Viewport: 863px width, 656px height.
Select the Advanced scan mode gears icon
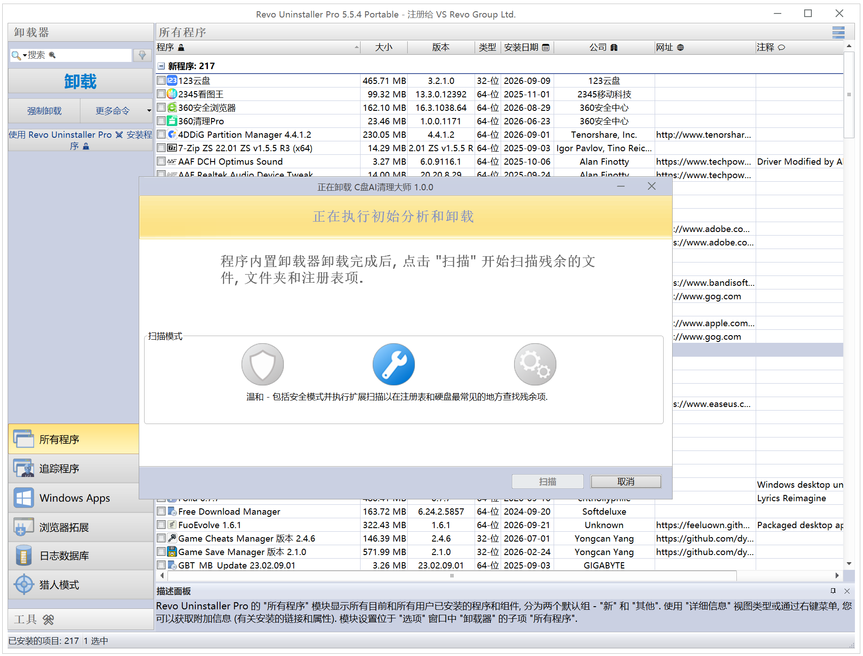[x=535, y=364]
